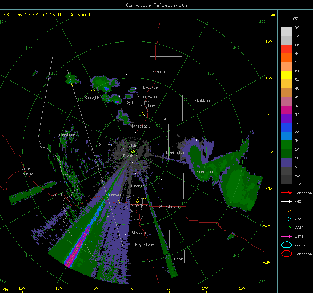The width and height of the screenshot is (313, 293).
Task: Click the Sylvan label on the map
Action: pos(133,103)
